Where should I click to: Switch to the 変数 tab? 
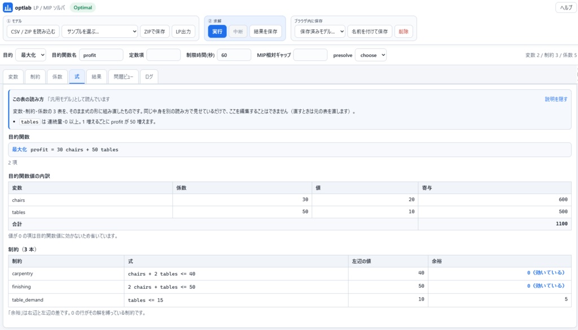pos(14,77)
